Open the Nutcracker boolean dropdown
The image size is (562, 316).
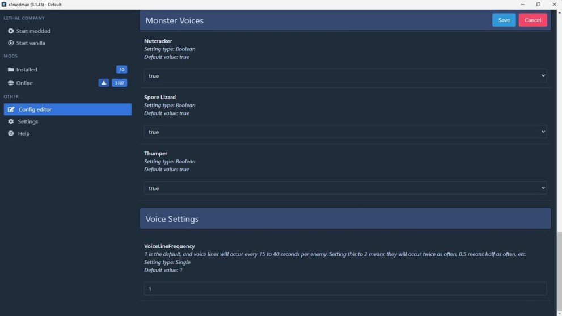tap(345, 75)
